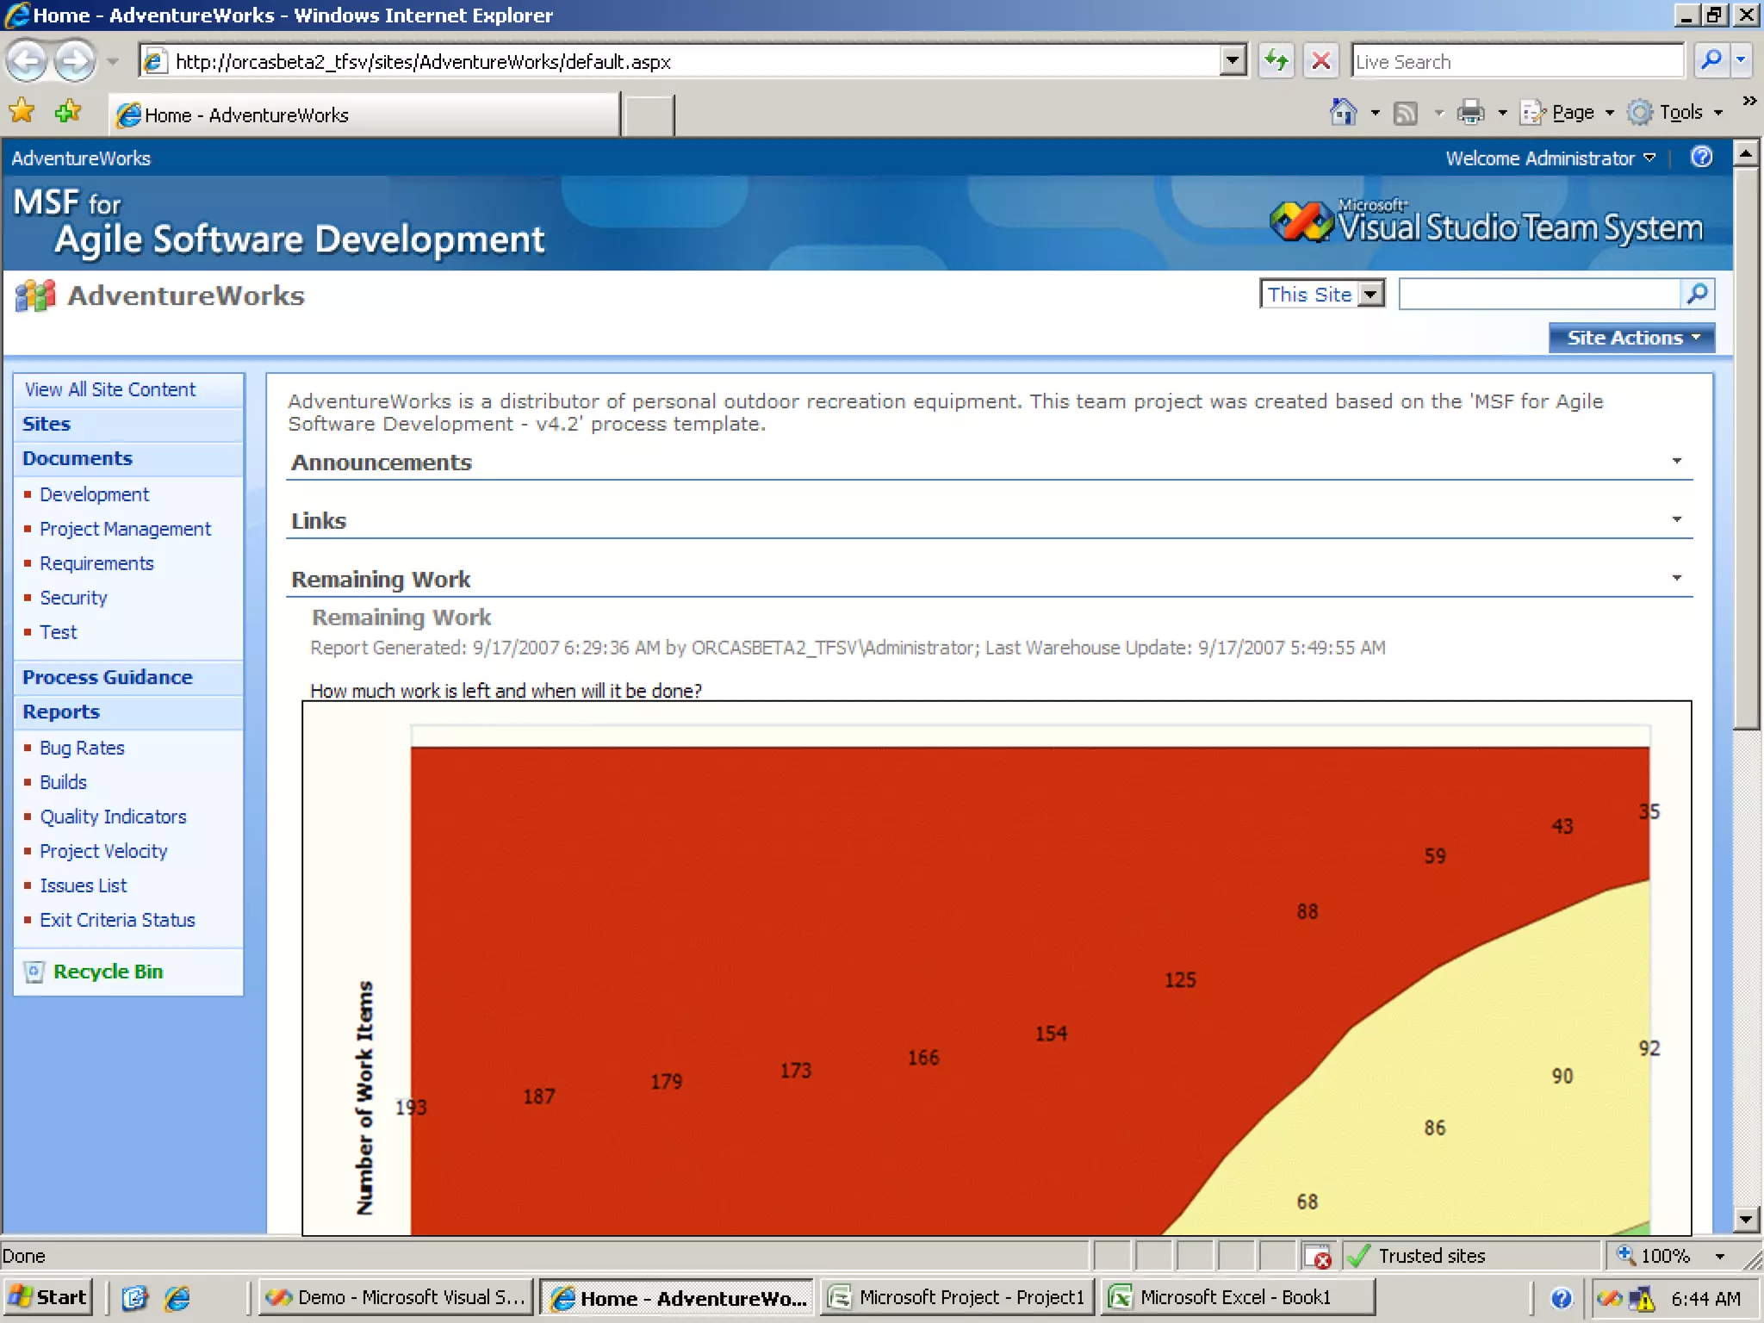Click the Stop loading red X icon
Image resolution: width=1764 pixels, height=1323 pixels.
point(1320,61)
